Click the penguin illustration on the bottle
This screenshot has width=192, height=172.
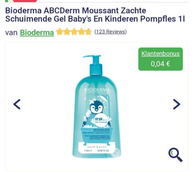click(96, 108)
